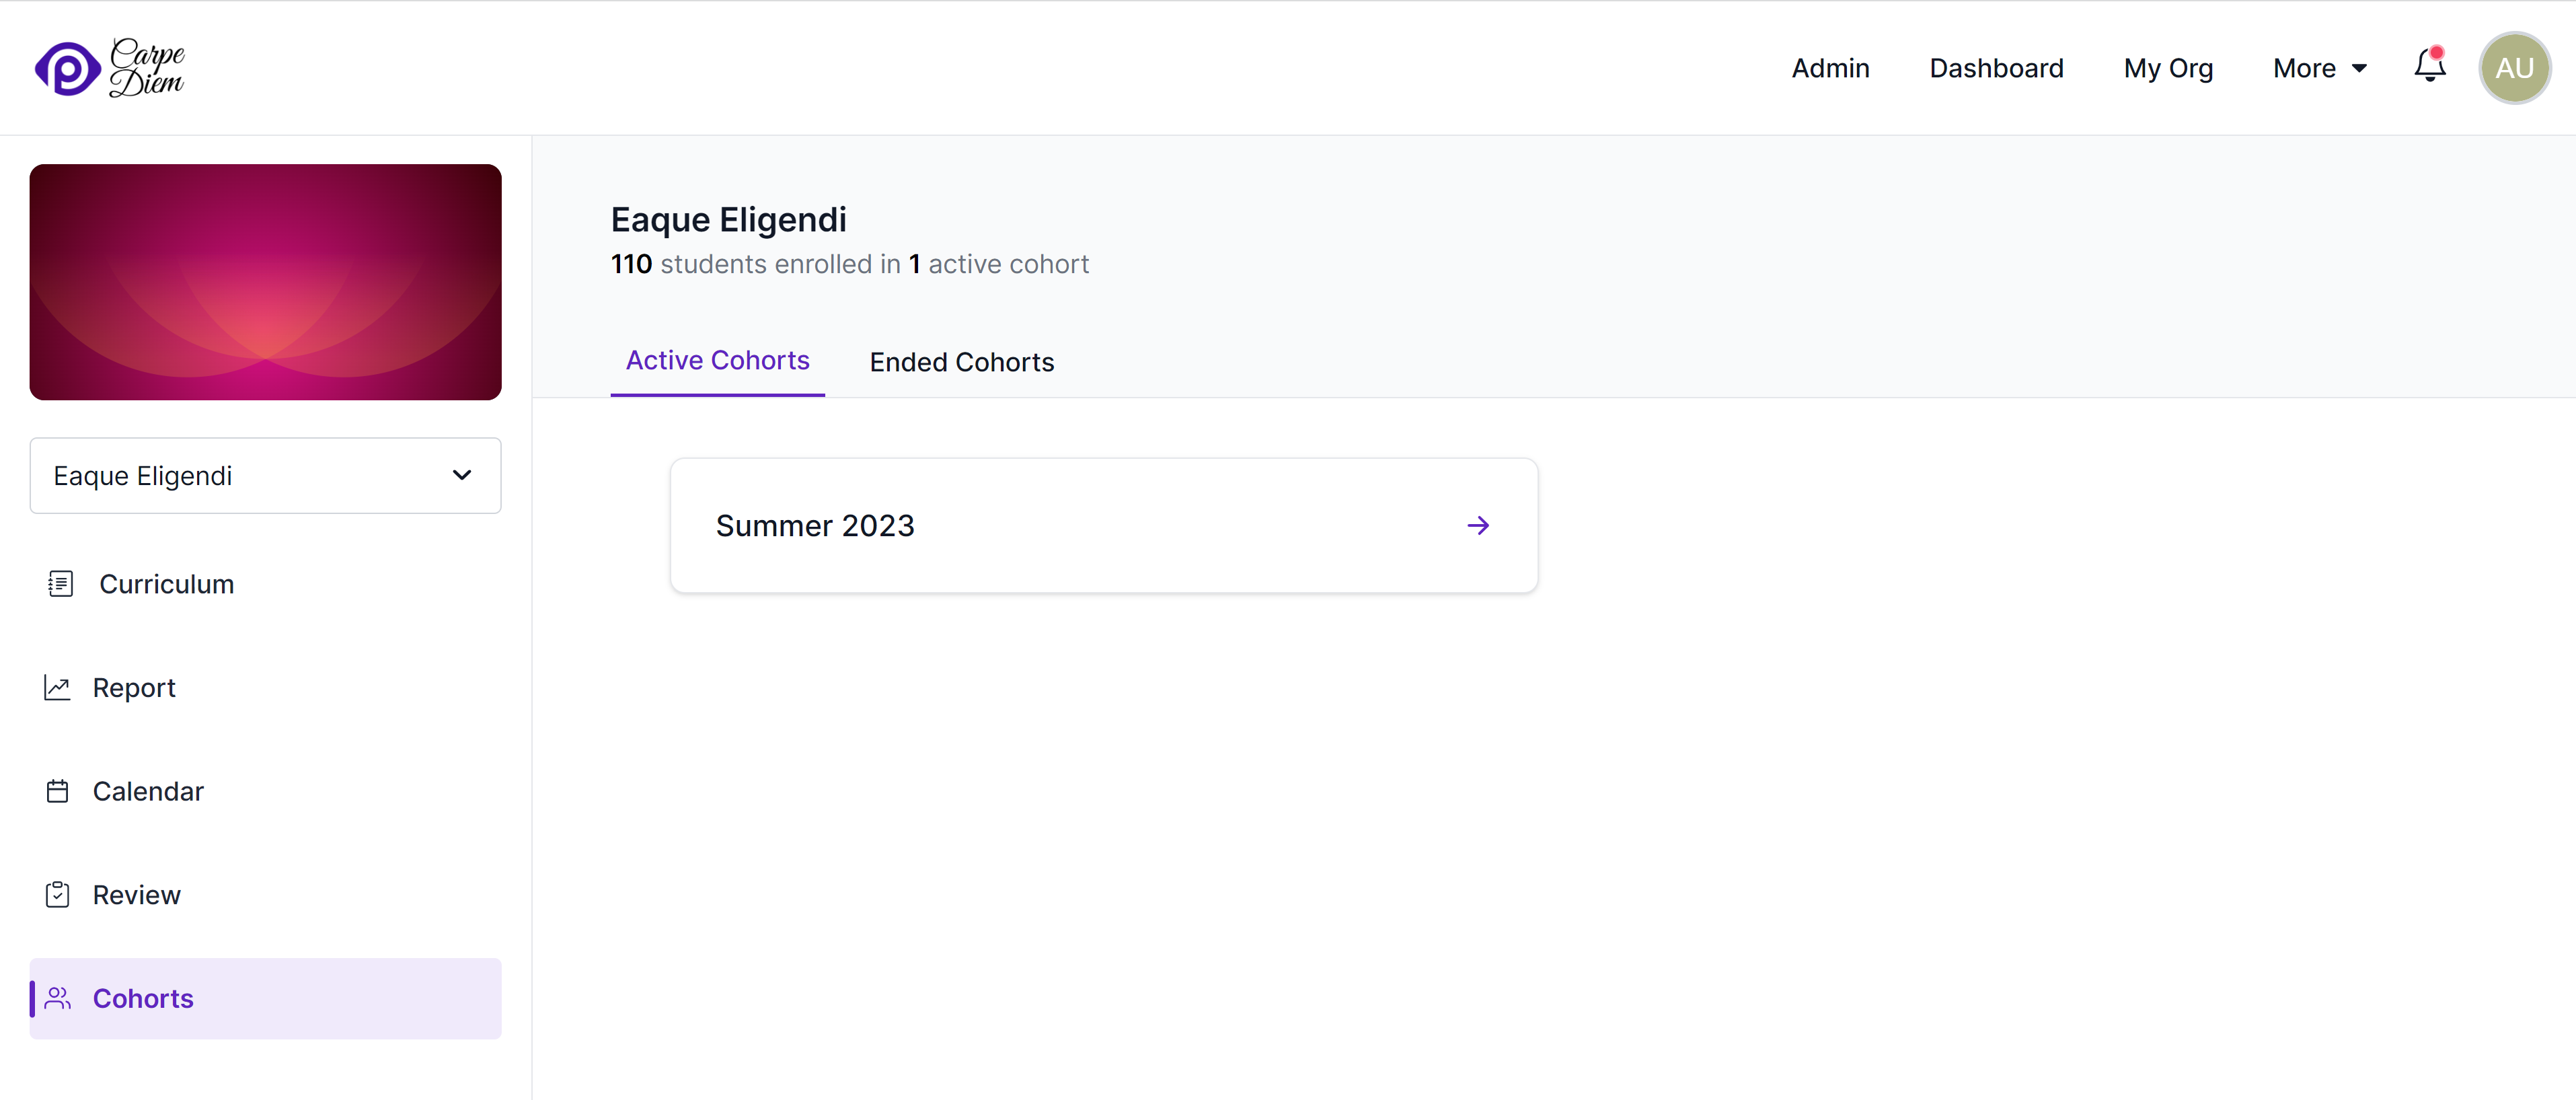Open the Dashboard link
Viewport: 2576px width, 1100px height.
(x=1996, y=68)
